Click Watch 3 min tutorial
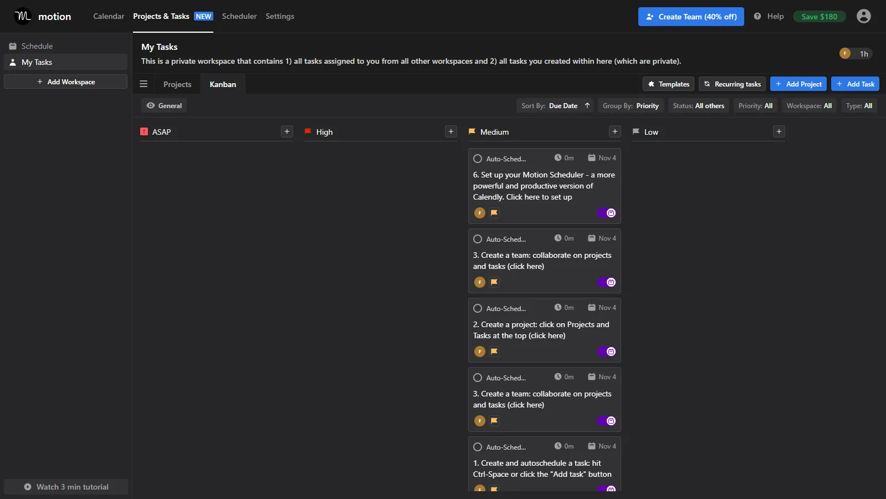The image size is (886, 499). click(x=66, y=487)
